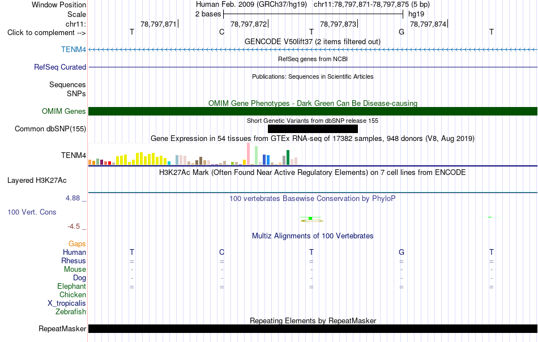The height and width of the screenshot is (342, 538).
Task: Click 'Short Genetic Variants from dbSNP release 155' title
Action: tap(313, 121)
